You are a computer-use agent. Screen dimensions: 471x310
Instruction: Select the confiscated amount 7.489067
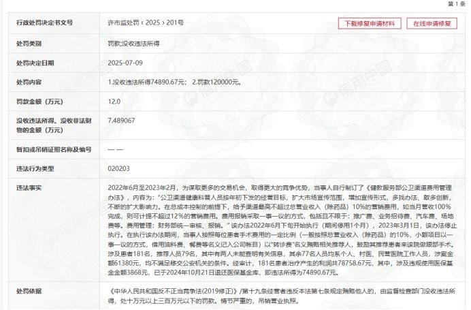coord(121,121)
